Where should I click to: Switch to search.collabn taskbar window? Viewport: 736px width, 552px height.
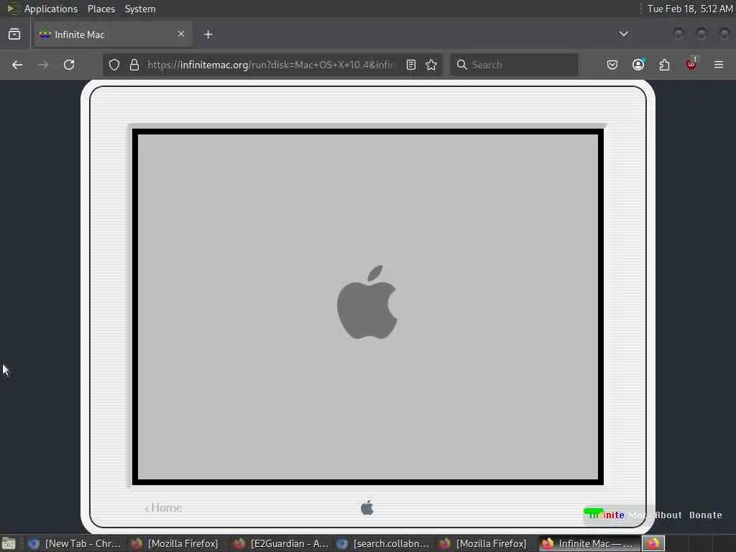tap(384, 543)
